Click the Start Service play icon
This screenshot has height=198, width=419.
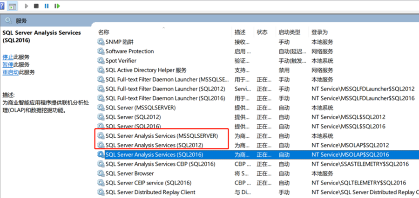26,6
